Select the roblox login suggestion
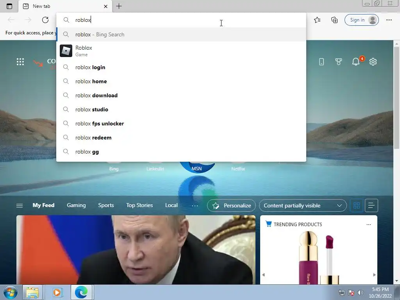This screenshot has height=300, width=400. tap(181, 67)
